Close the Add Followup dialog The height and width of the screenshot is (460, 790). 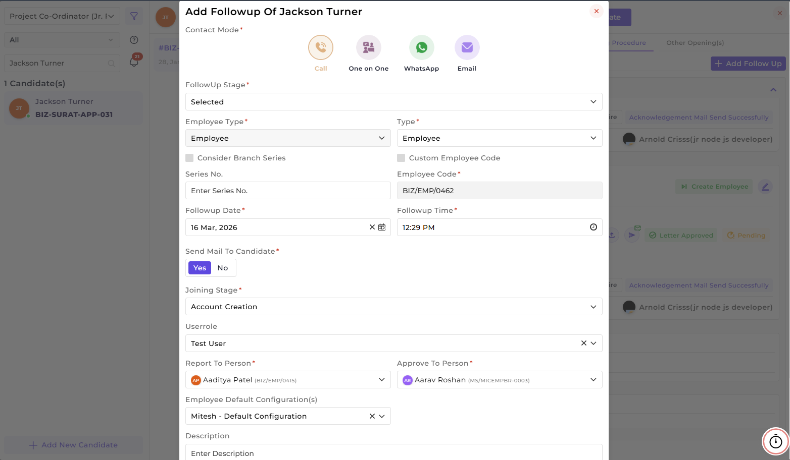click(597, 11)
